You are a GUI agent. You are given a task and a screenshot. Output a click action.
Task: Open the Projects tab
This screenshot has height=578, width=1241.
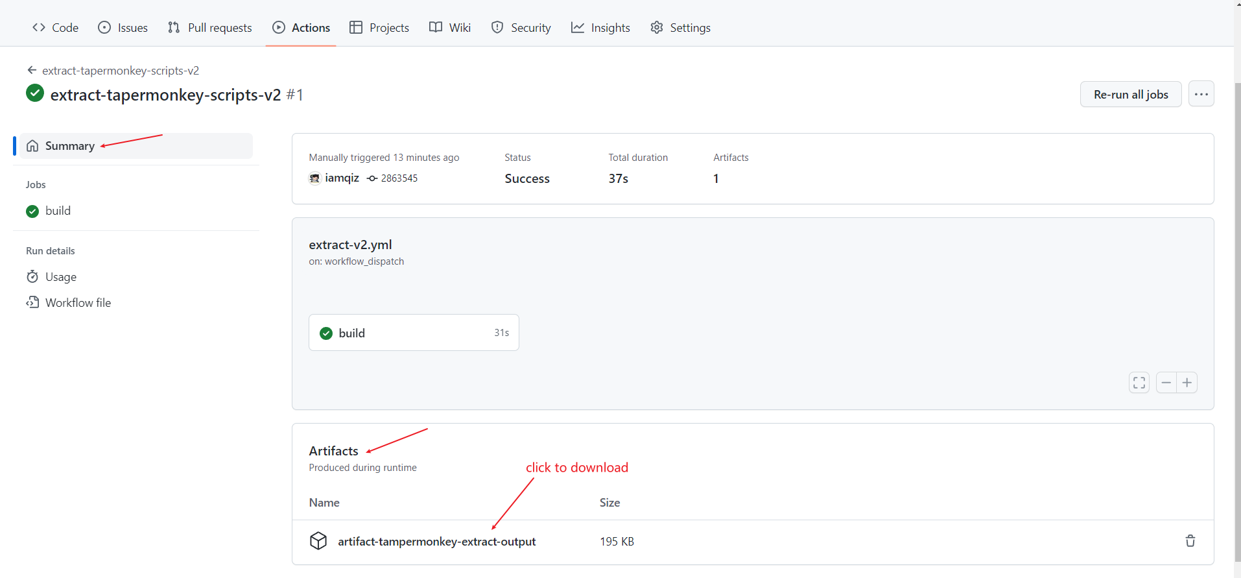(x=379, y=27)
